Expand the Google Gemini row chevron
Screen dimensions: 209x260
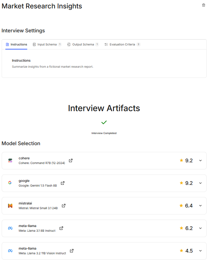click(x=201, y=183)
